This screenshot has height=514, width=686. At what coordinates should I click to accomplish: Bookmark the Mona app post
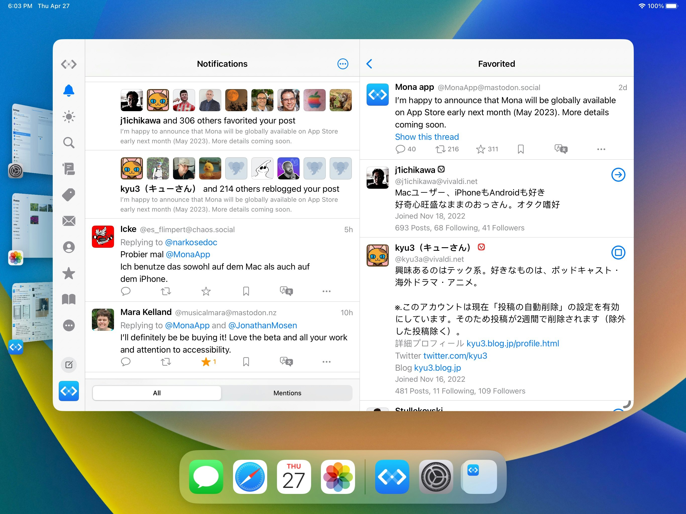click(x=521, y=149)
